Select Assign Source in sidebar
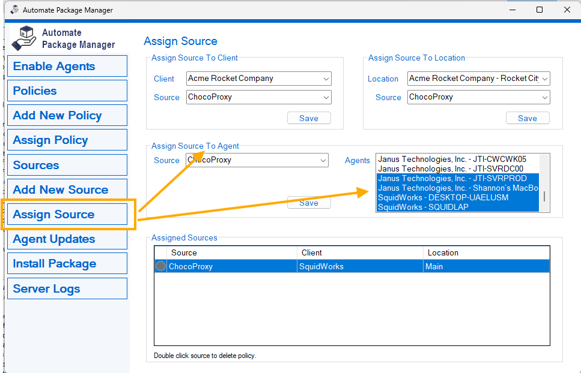 click(x=67, y=214)
